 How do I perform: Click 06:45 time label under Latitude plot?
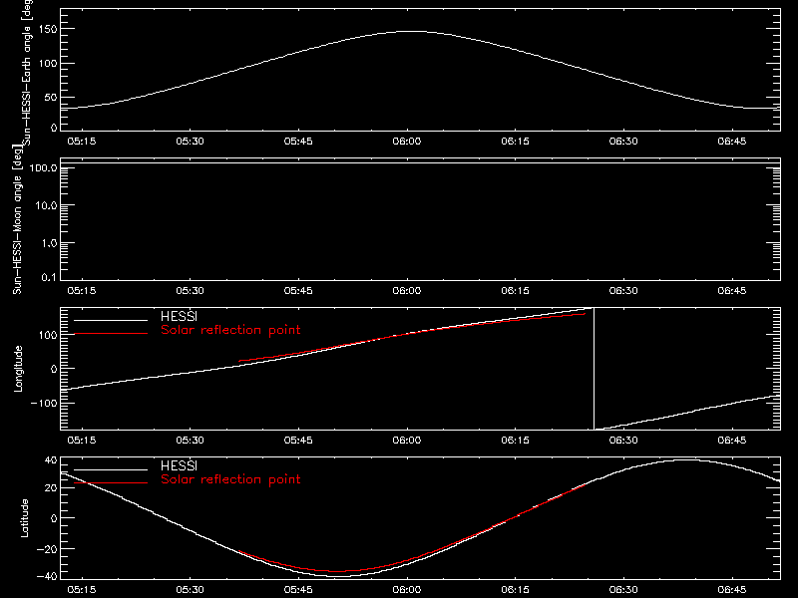click(x=732, y=590)
